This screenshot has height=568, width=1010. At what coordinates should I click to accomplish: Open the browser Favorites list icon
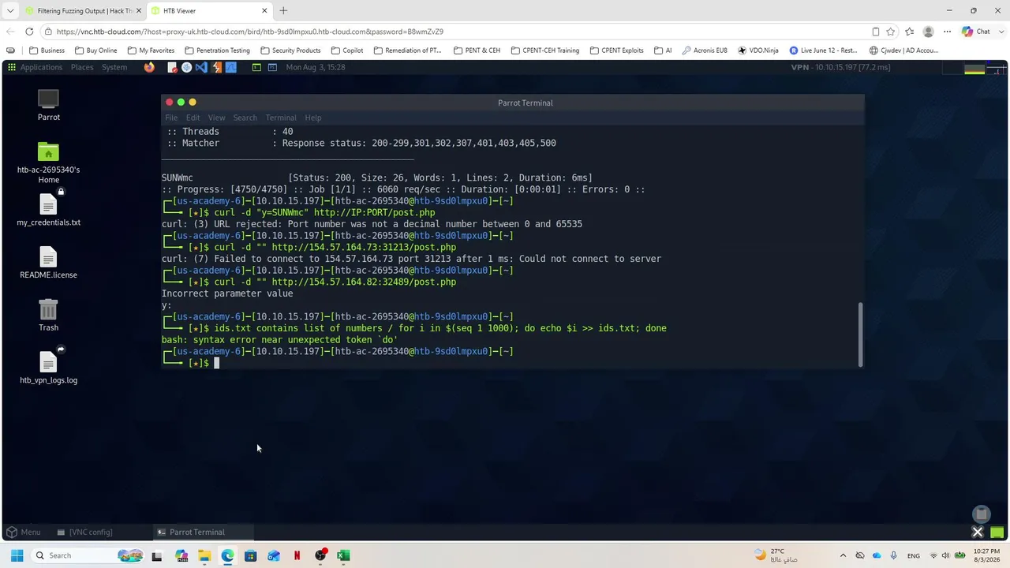point(910,32)
